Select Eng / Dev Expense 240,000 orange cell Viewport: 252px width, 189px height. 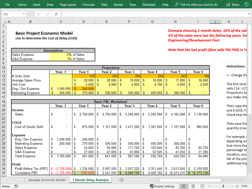pyautogui.click(x=84, y=89)
